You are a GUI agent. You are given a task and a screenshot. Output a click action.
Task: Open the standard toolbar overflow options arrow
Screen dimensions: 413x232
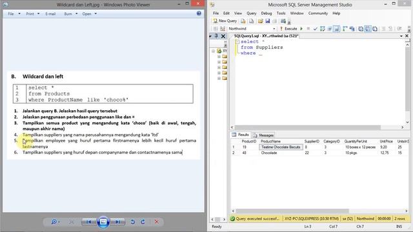289,23
